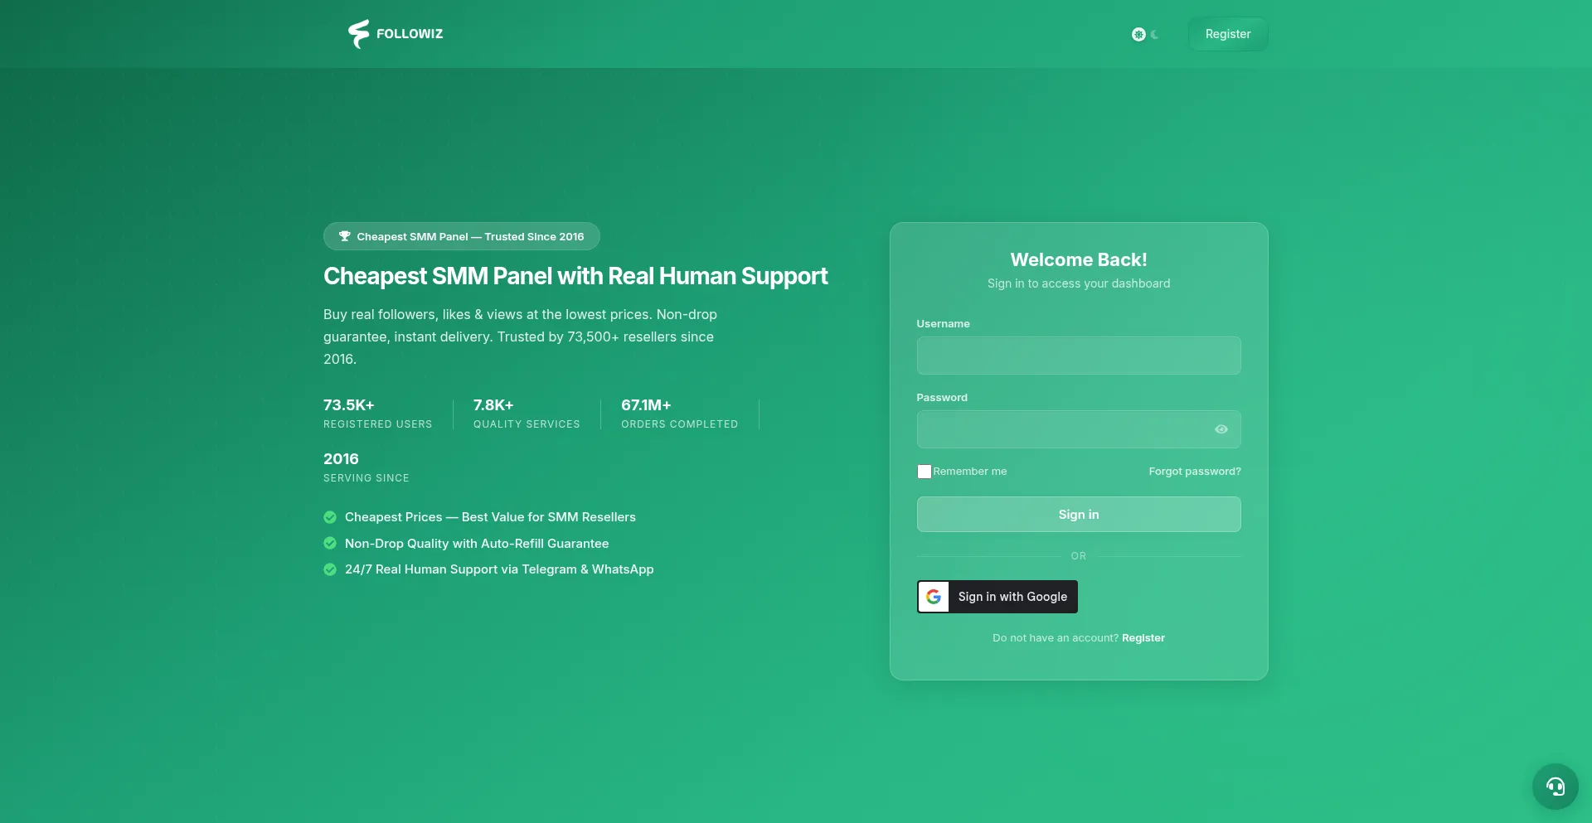Click the "Do not have an account?" text
The image size is (1592, 823).
1056,638
